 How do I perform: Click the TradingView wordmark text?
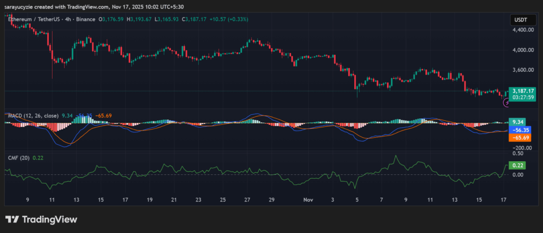tap(49, 219)
